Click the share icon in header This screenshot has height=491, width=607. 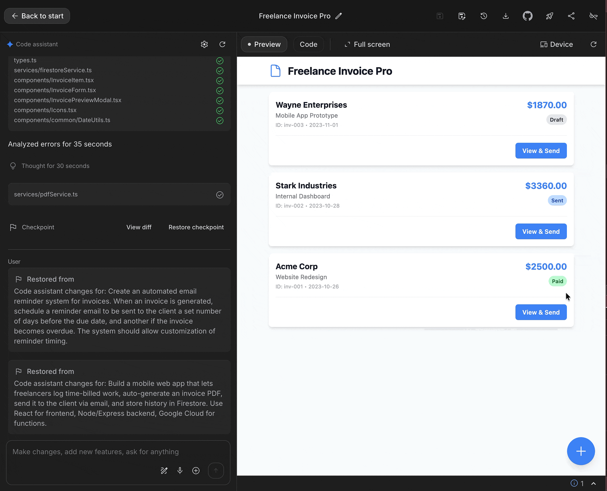571,16
